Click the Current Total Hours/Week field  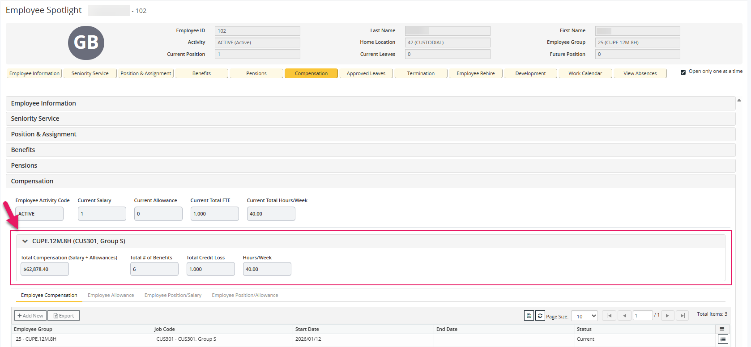[x=271, y=214]
